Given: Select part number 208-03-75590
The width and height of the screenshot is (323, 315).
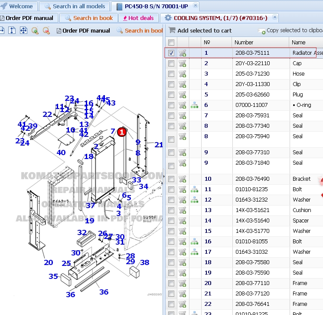Looking at the screenshot, I should tap(252, 273).
